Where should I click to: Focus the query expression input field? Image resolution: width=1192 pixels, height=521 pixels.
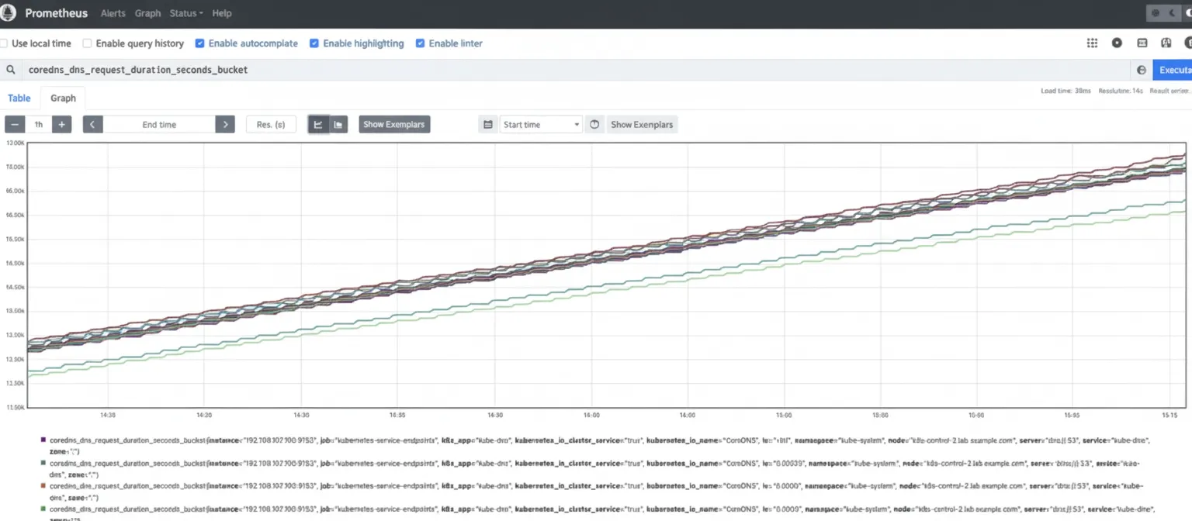(574, 70)
